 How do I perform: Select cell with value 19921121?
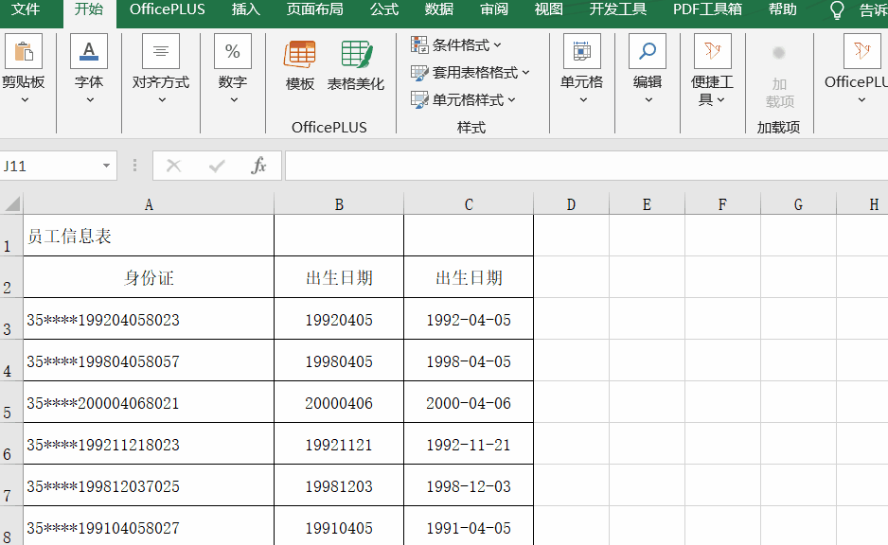pos(339,444)
